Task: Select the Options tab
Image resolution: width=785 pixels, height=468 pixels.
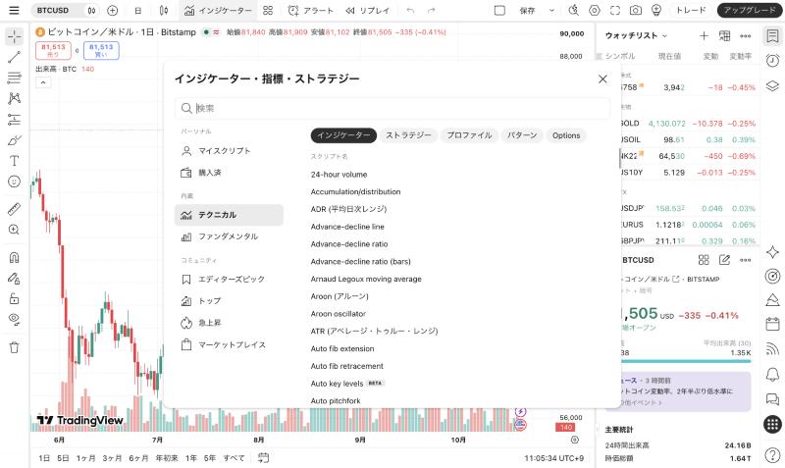Action: click(566, 135)
